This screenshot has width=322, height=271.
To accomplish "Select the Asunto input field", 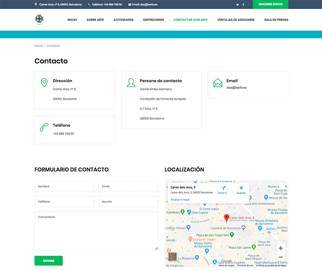I will [128, 201].
